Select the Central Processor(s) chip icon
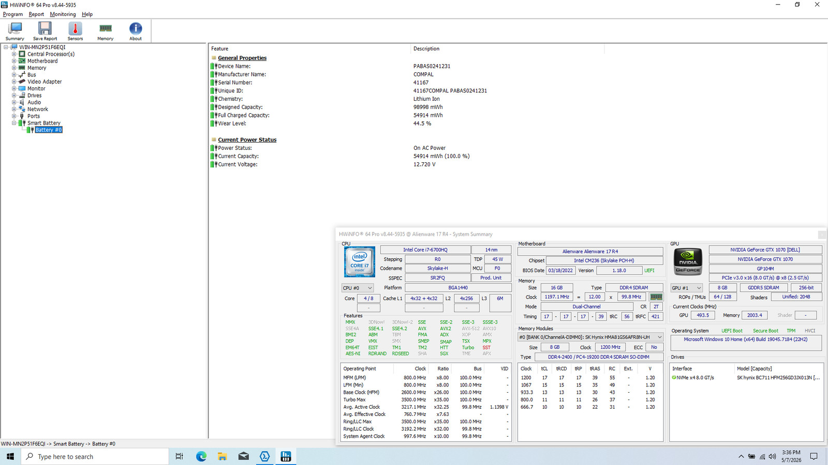828x465 pixels. (22, 54)
